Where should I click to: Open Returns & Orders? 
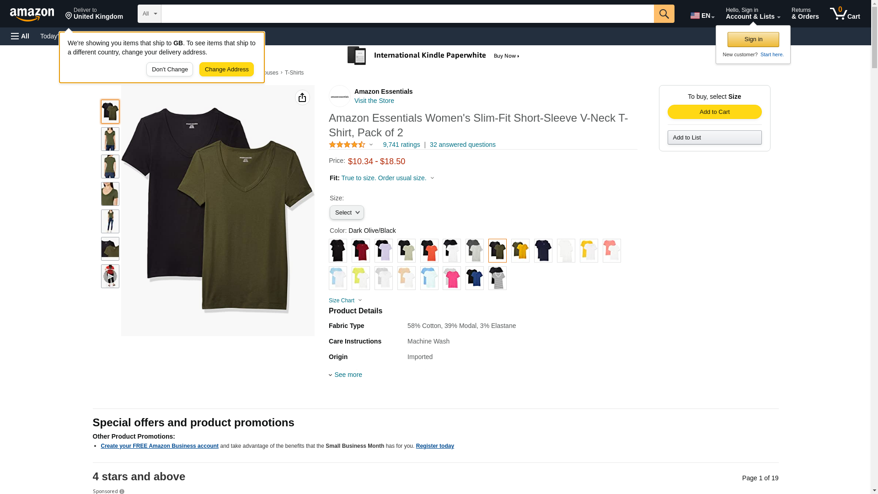coord(805,14)
